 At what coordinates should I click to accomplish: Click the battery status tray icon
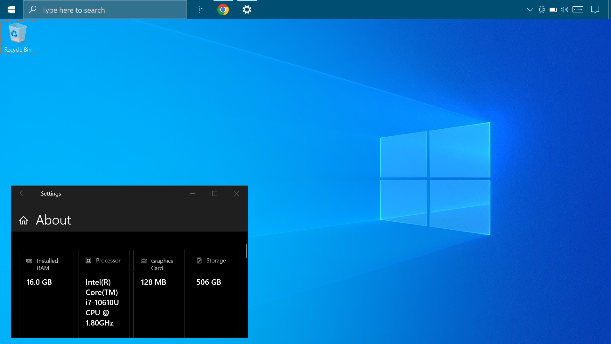tap(553, 10)
